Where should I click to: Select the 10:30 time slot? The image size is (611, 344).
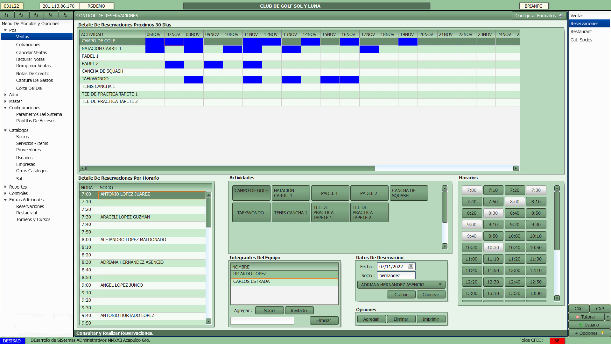(493, 247)
